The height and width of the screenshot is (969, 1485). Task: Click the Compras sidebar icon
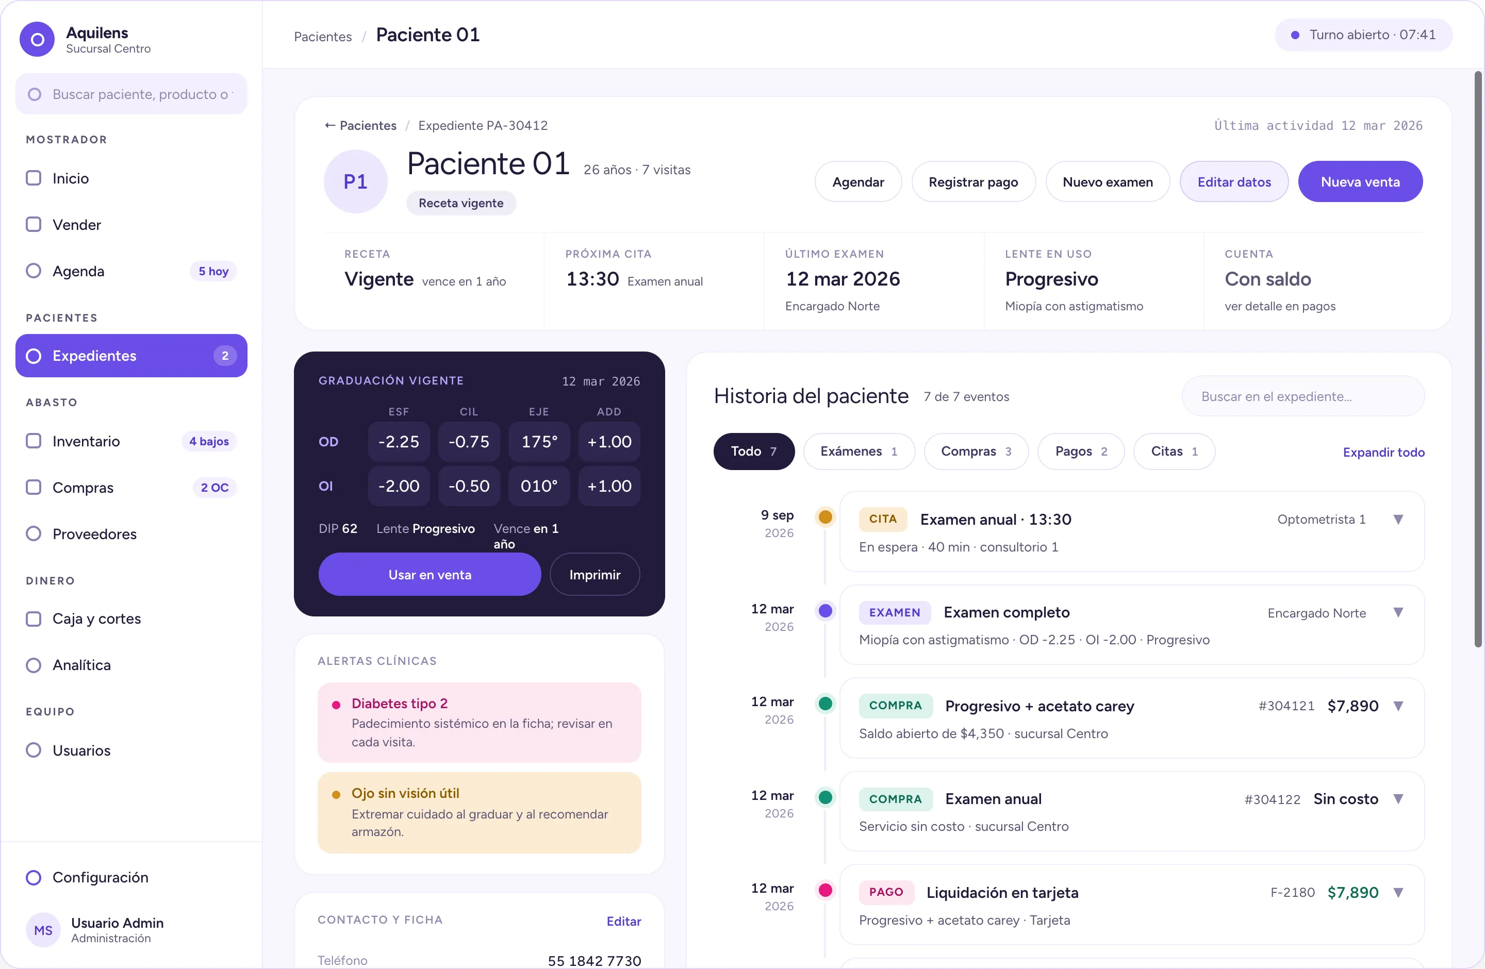coord(34,487)
